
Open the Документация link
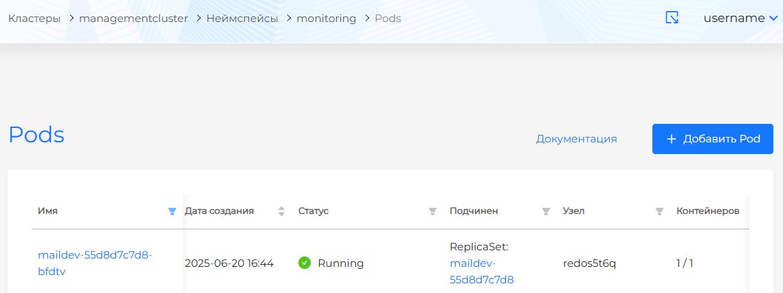tap(576, 139)
